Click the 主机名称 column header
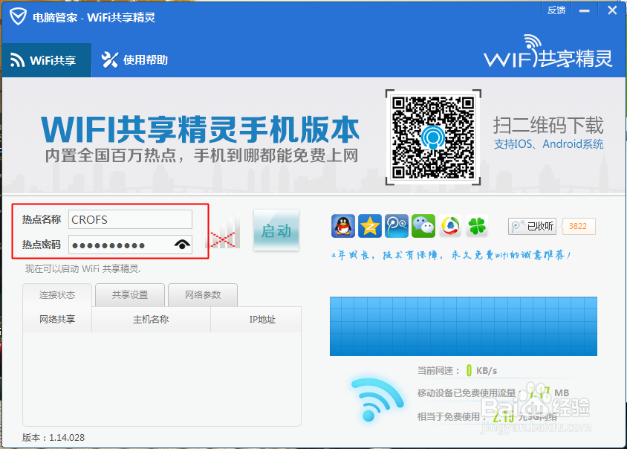This screenshot has height=449, width=627. [151, 320]
